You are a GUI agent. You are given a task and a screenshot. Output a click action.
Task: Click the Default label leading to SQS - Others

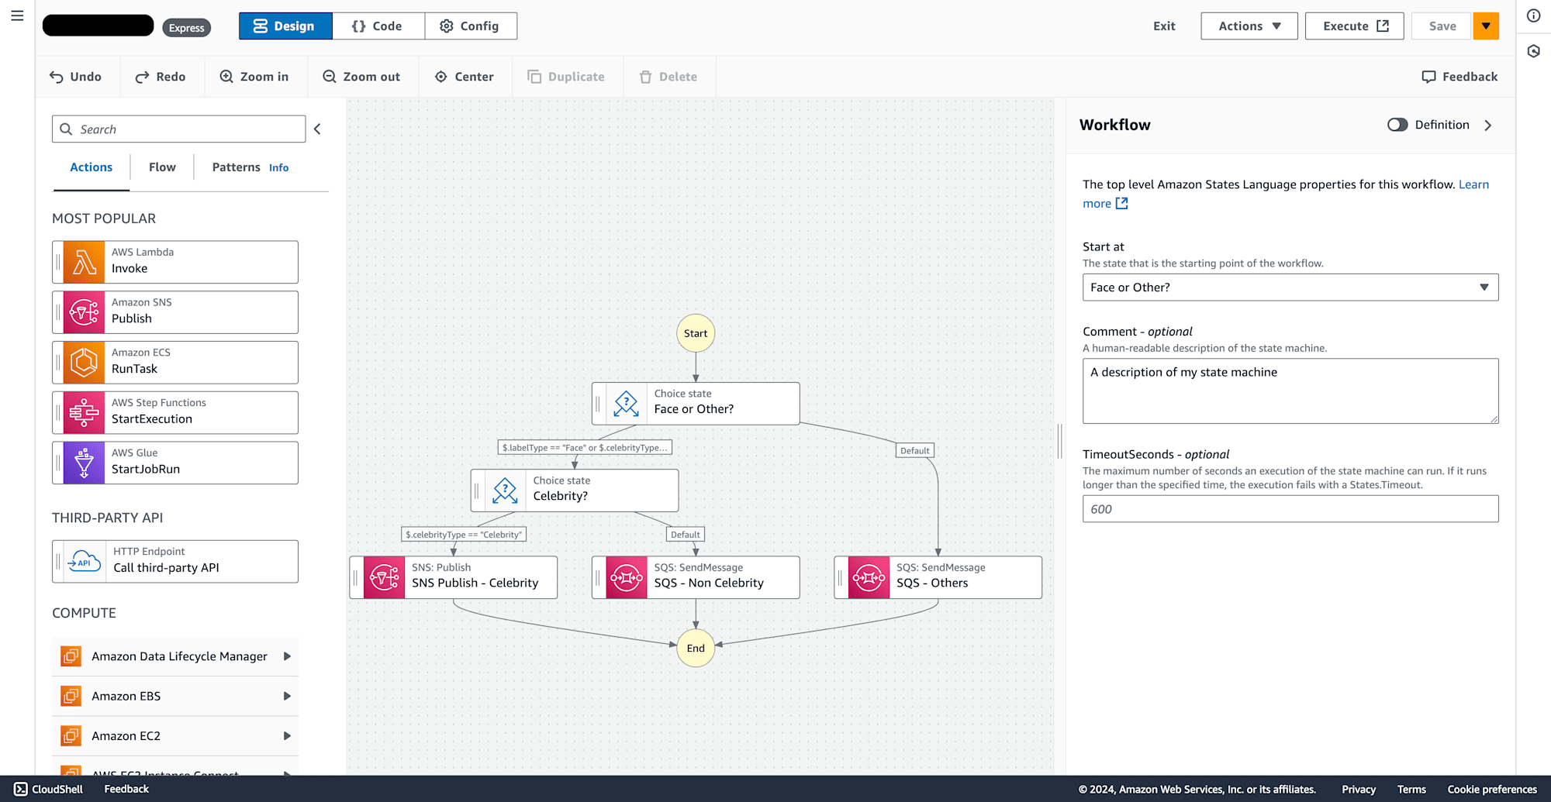tap(914, 450)
